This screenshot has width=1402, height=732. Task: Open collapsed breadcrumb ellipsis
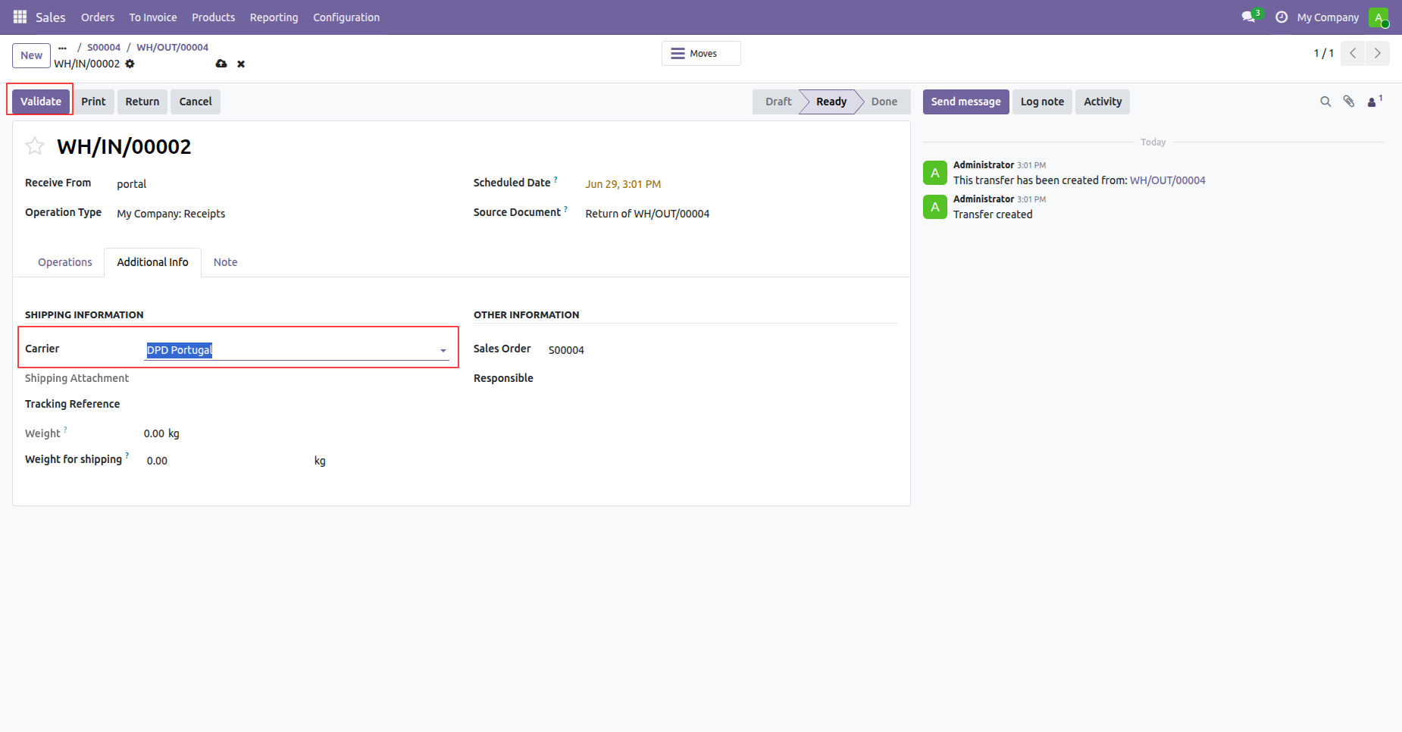click(x=62, y=48)
